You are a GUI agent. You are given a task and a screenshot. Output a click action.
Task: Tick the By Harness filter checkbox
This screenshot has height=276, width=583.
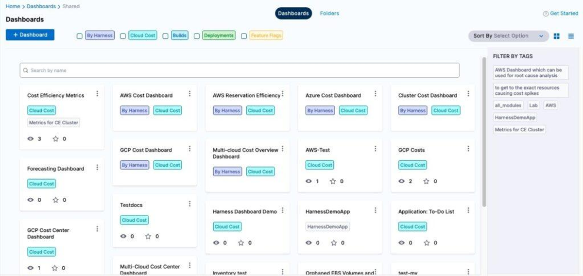(80, 36)
